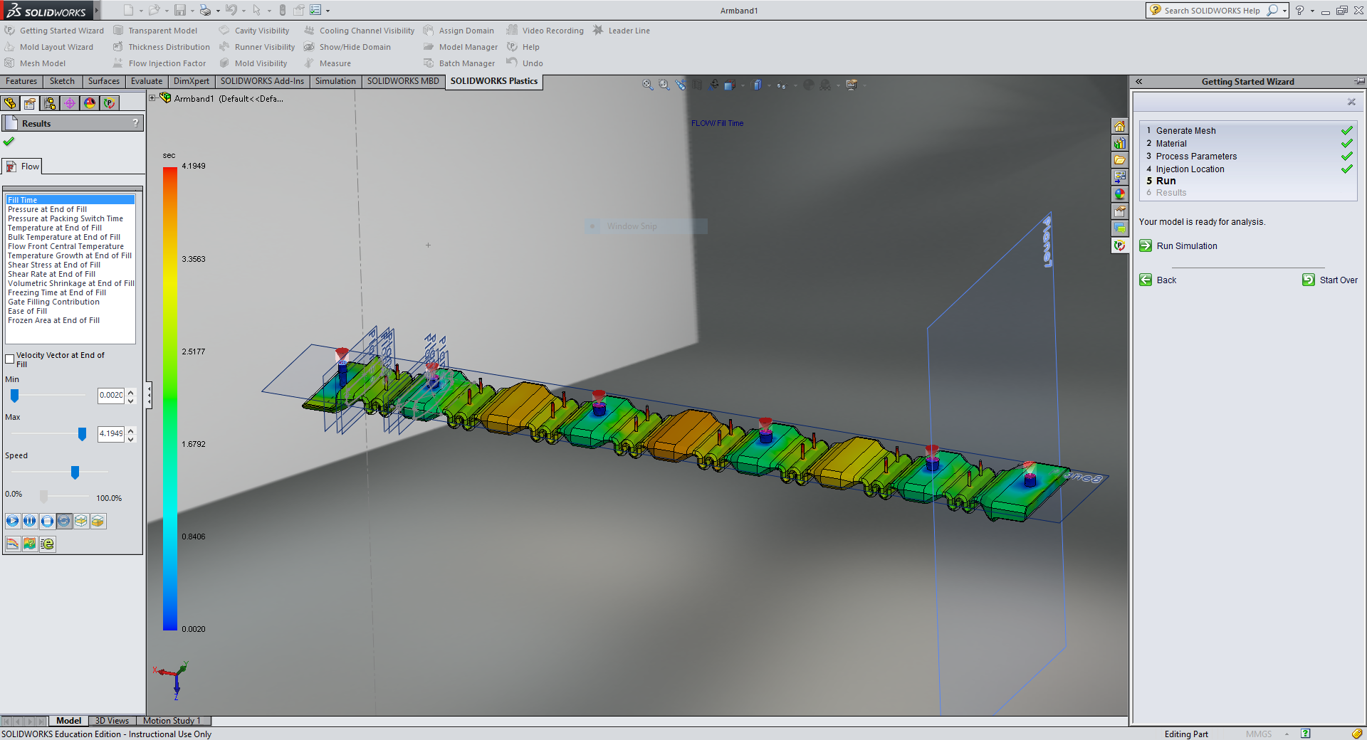Click the Min value input field

click(x=111, y=395)
